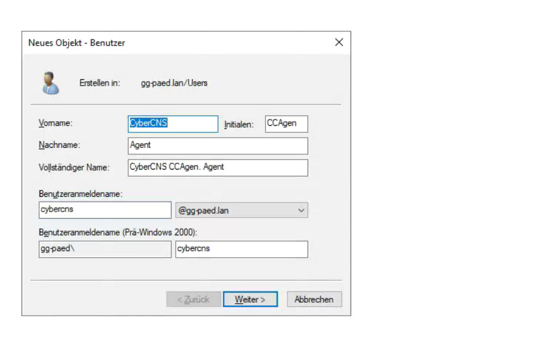
Task: Click the user avatar icon
Action: click(x=50, y=83)
